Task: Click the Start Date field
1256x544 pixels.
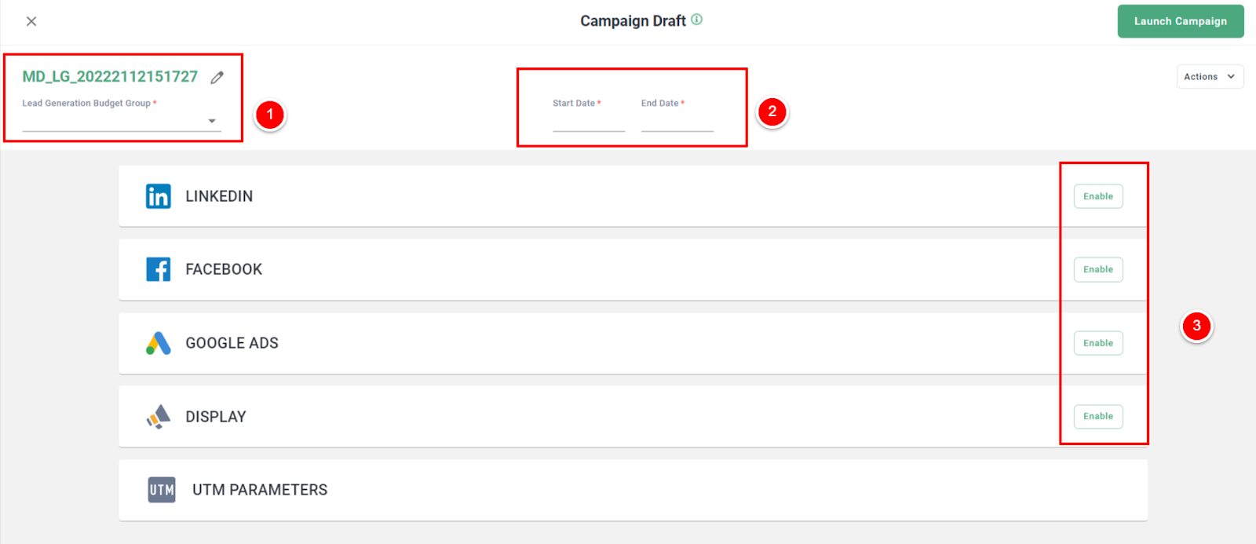Action: (x=589, y=121)
